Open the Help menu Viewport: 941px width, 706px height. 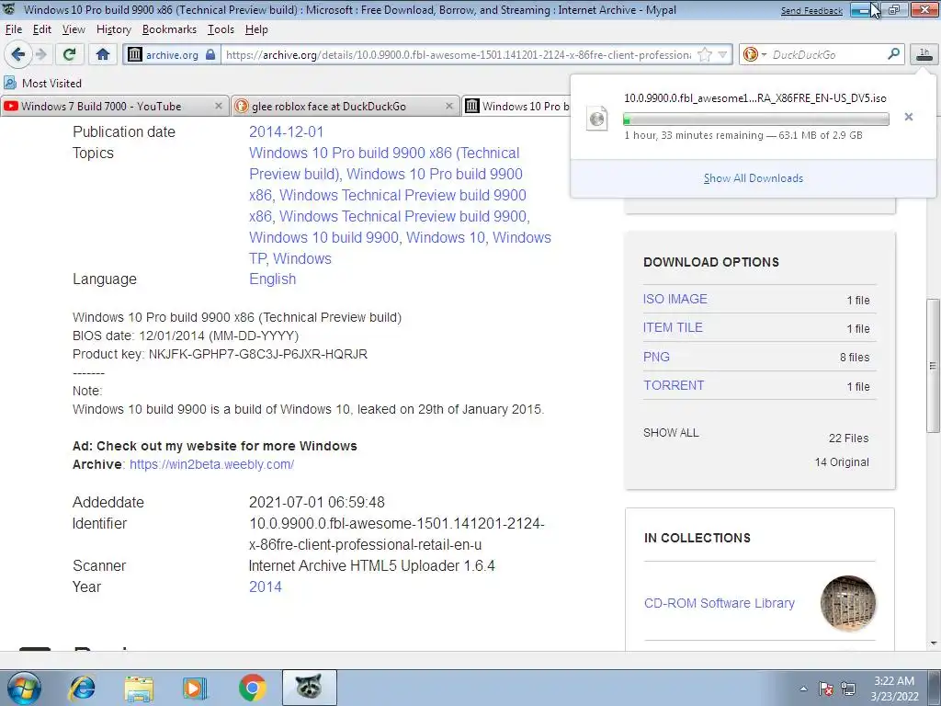pos(256,29)
